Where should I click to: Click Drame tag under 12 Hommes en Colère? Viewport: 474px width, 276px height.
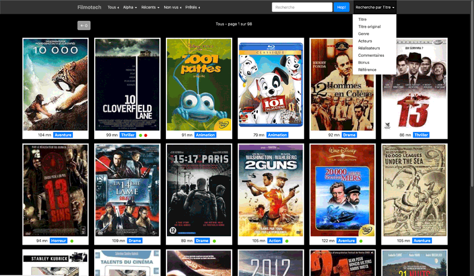pyautogui.click(x=349, y=135)
